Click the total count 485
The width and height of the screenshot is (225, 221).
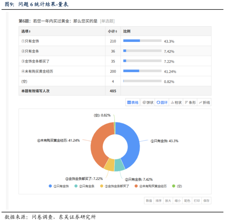(x=113, y=91)
